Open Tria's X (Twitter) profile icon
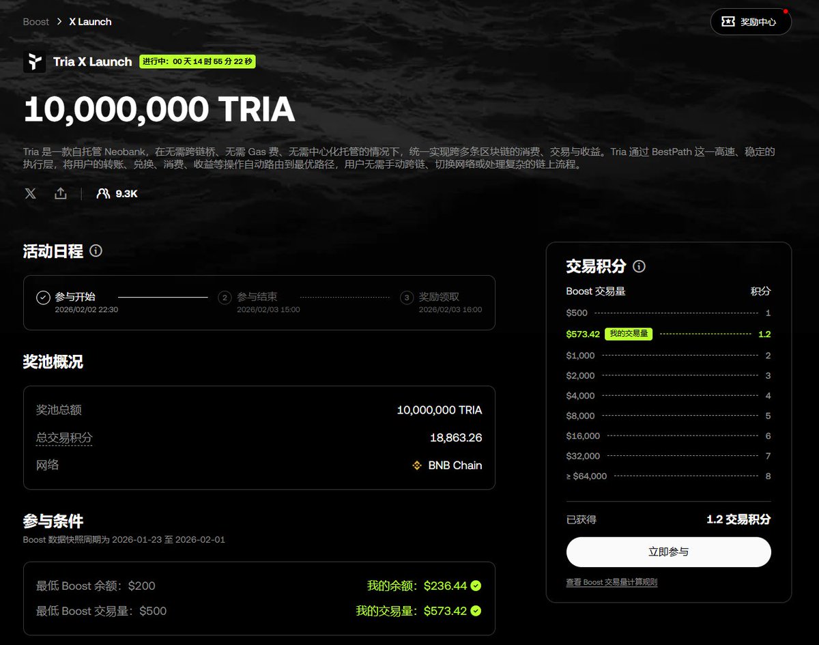The height and width of the screenshot is (645, 819). 30,193
